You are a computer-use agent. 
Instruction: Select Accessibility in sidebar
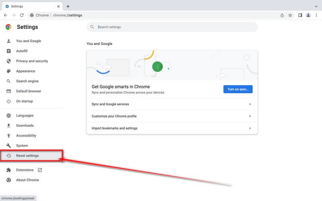click(x=26, y=135)
